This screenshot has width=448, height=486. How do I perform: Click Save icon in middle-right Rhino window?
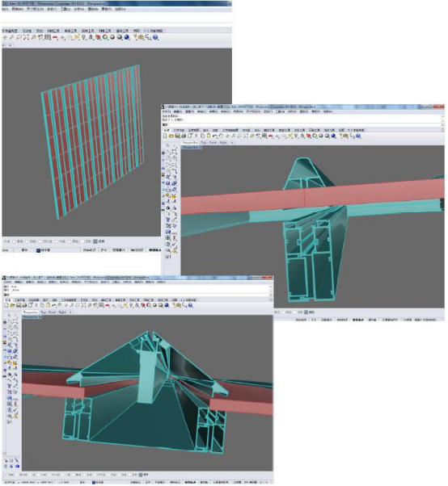coord(177,136)
